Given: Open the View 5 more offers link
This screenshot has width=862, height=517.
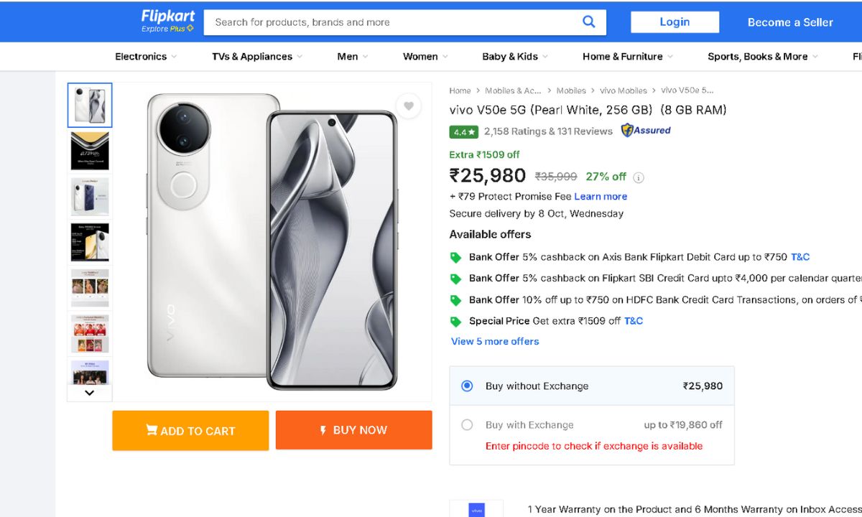Looking at the screenshot, I should click(495, 342).
